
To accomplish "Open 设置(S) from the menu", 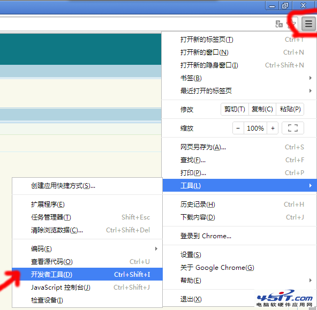I will tap(239, 255).
